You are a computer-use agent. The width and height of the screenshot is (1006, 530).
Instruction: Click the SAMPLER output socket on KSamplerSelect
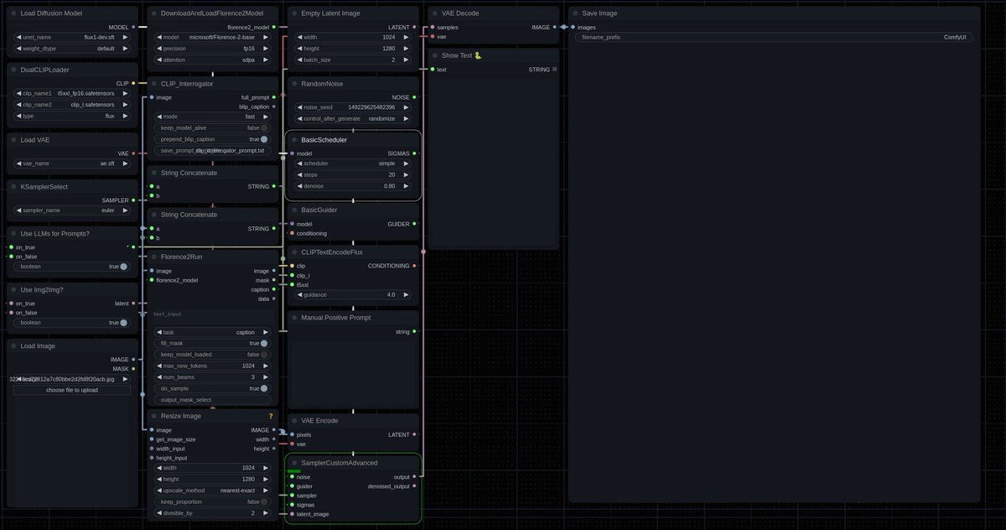(133, 200)
